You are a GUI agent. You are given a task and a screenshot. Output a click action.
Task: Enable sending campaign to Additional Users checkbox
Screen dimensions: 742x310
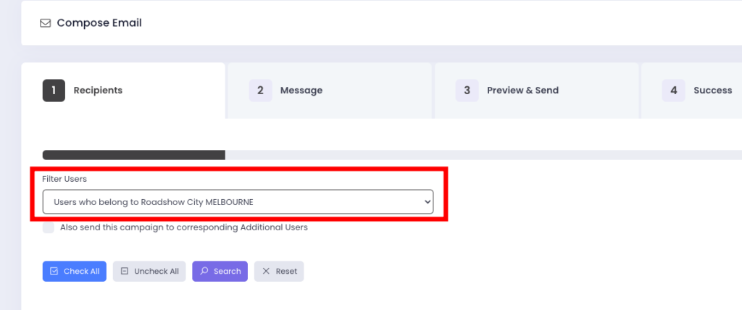pyautogui.click(x=49, y=227)
